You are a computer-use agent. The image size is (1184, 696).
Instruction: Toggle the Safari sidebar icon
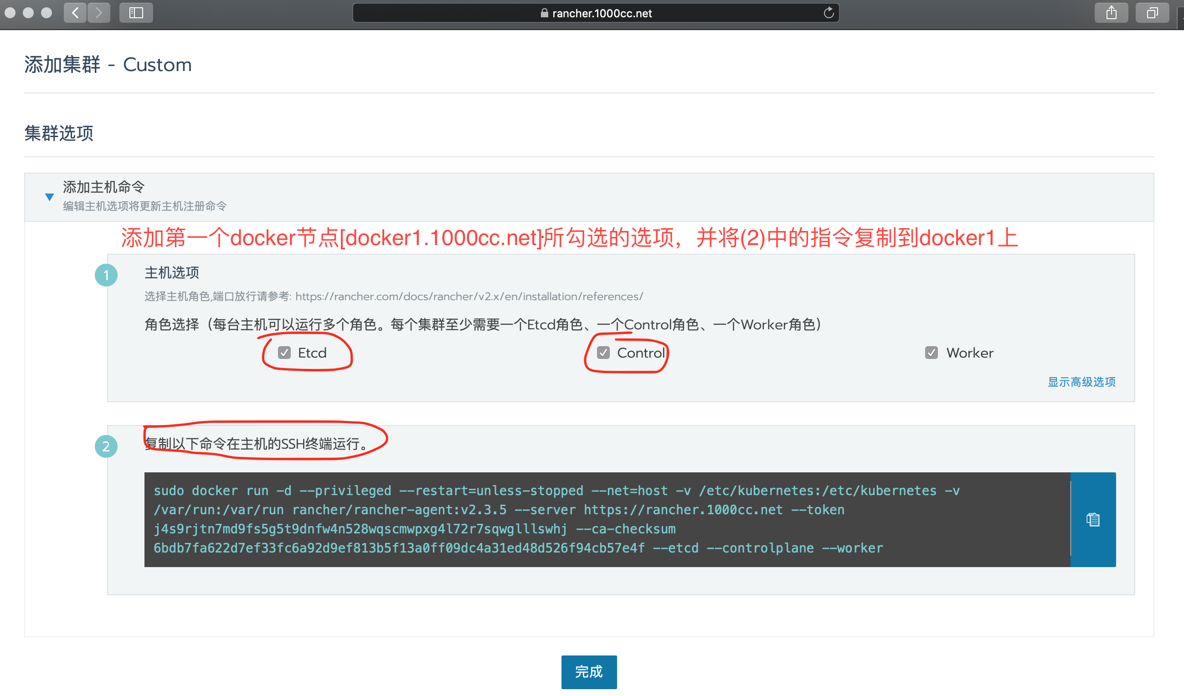[136, 13]
